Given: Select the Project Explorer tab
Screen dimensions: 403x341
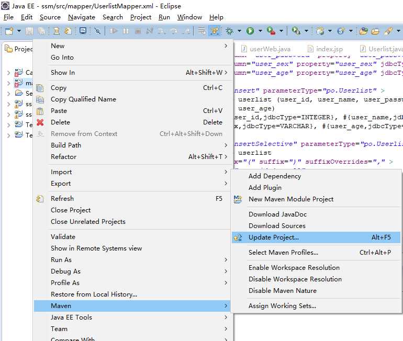Looking at the screenshot, I should pos(19,49).
